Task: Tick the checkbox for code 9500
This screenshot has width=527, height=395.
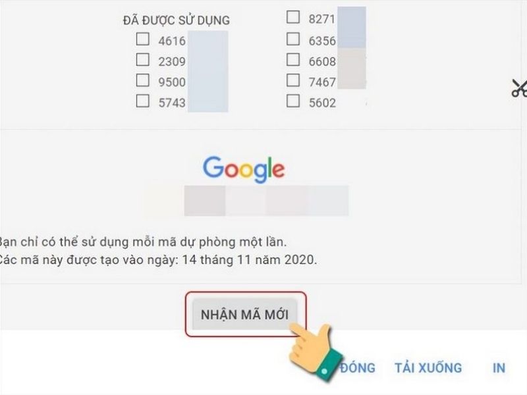Action: coord(143,80)
